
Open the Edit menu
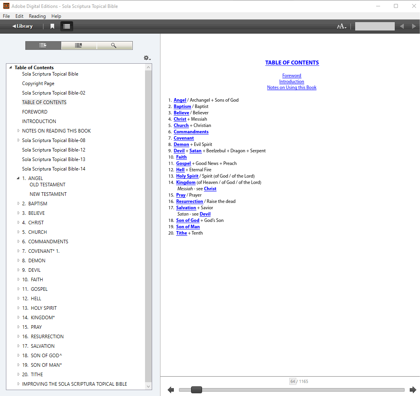pos(19,16)
